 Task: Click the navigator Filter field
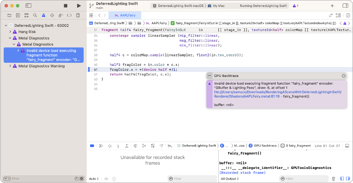point(38,179)
